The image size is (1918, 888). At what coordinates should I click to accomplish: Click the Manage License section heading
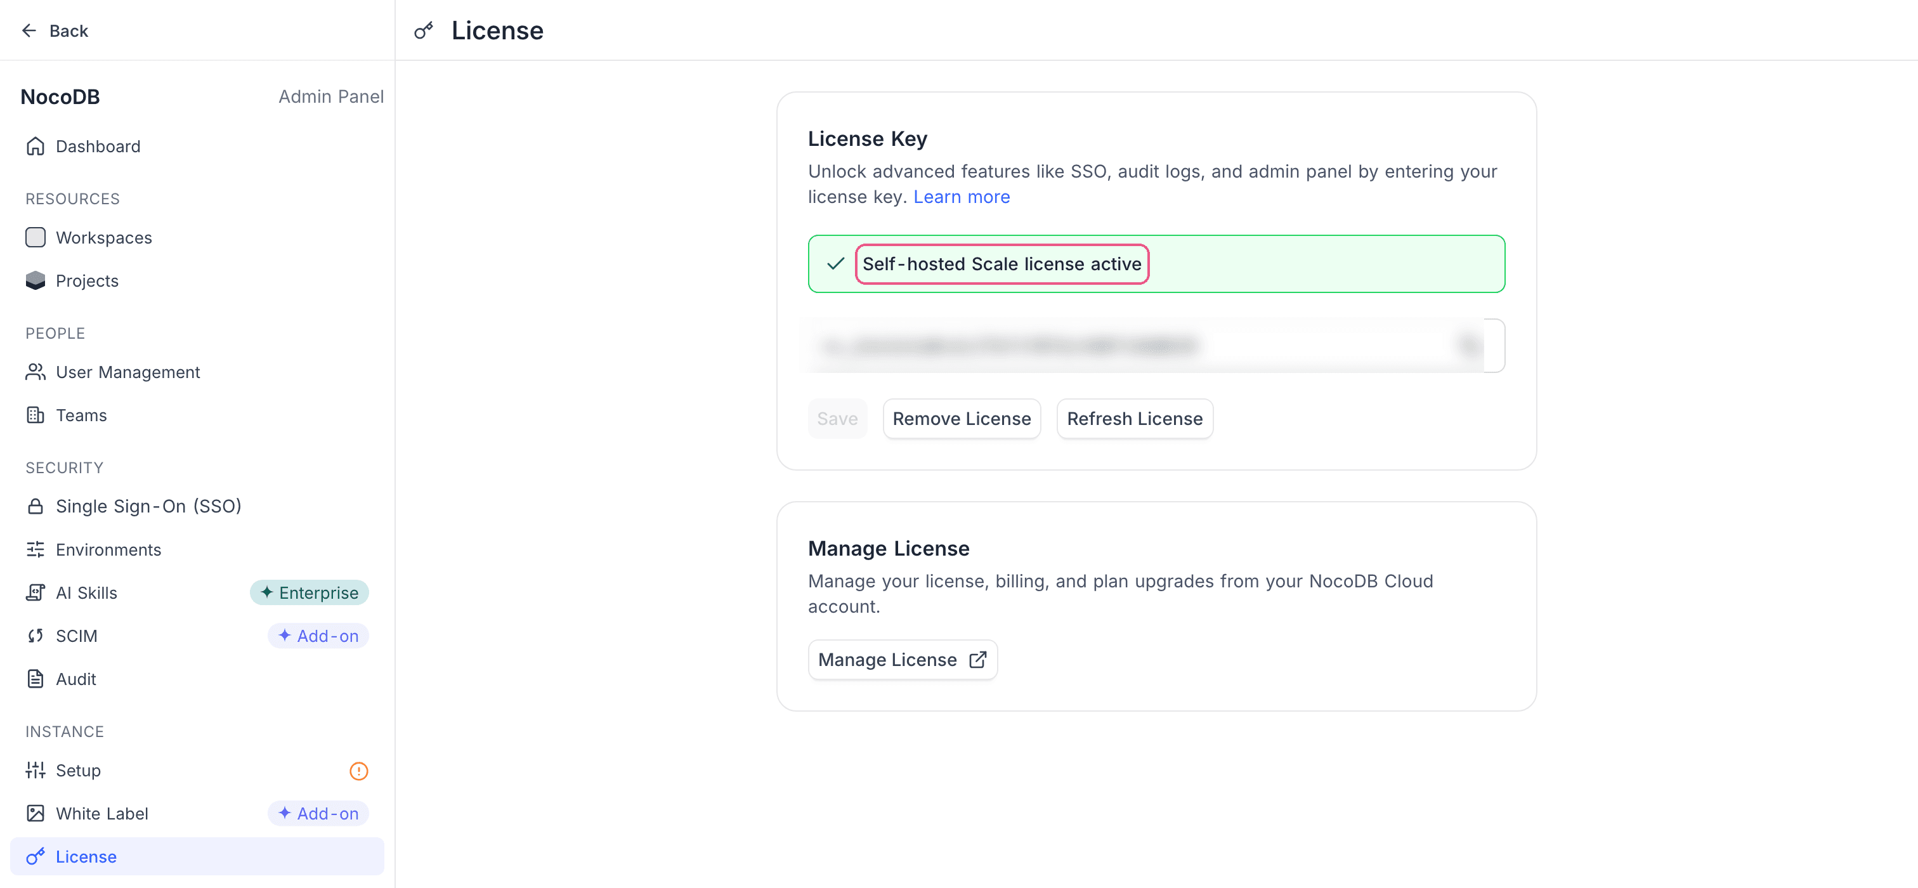888,549
